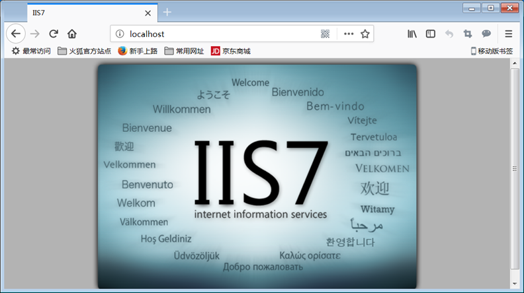524x293 pixels.
Task: Switch to the IIS7 tab
Action: (x=93, y=13)
